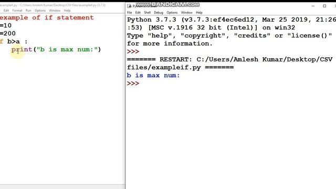Click the 'b>a :' condition line

point(17,41)
